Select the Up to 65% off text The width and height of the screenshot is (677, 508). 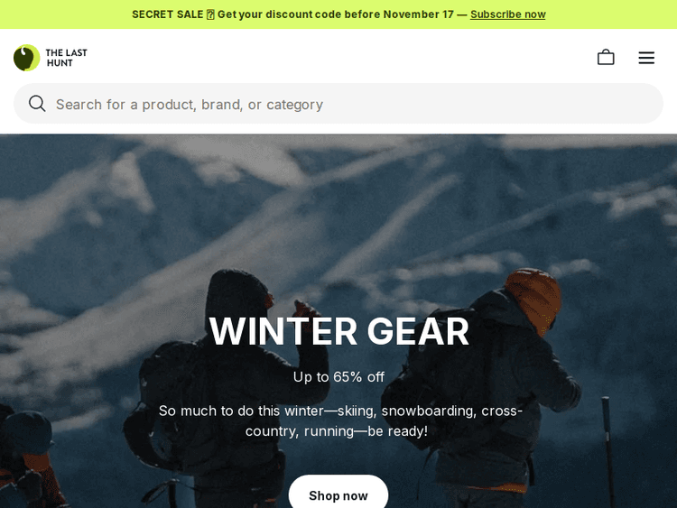coord(338,377)
